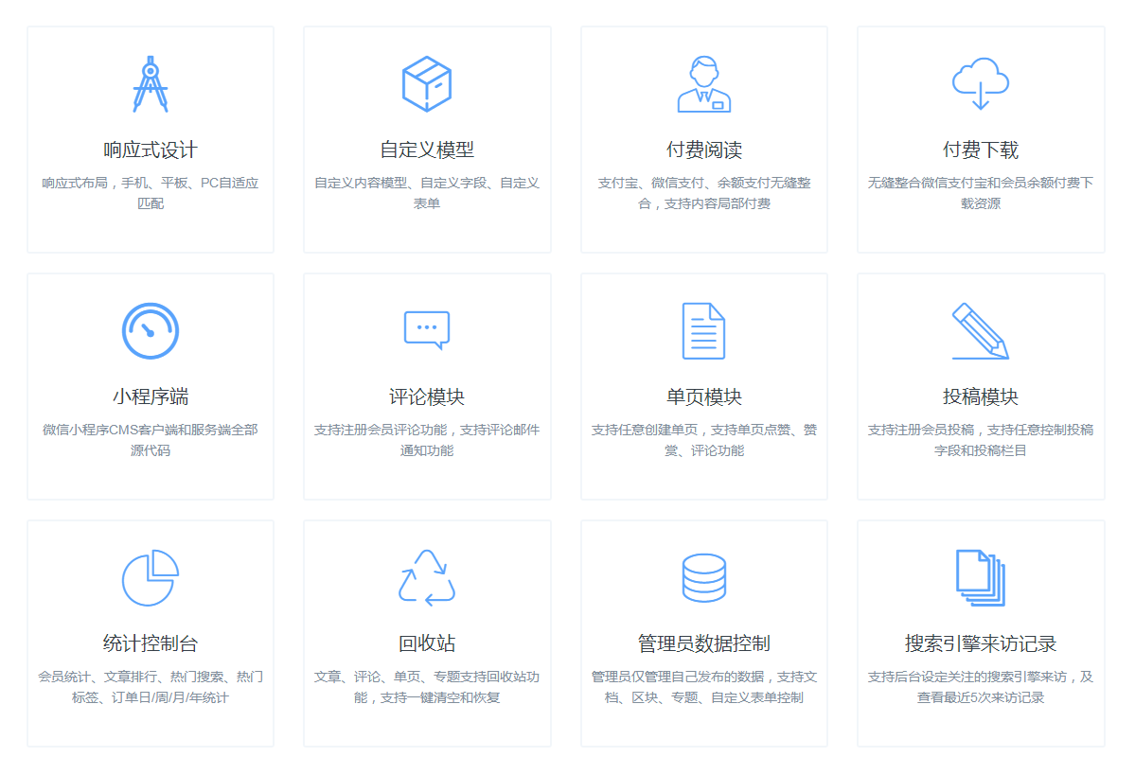Click the gauge dial icon for 小程序端
The width and height of the screenshot is (1135, 757).
pyautogui.click(x=151, y=331)
